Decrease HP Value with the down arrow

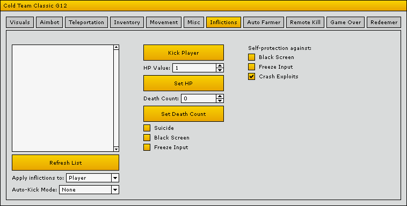tap(220, 70)
